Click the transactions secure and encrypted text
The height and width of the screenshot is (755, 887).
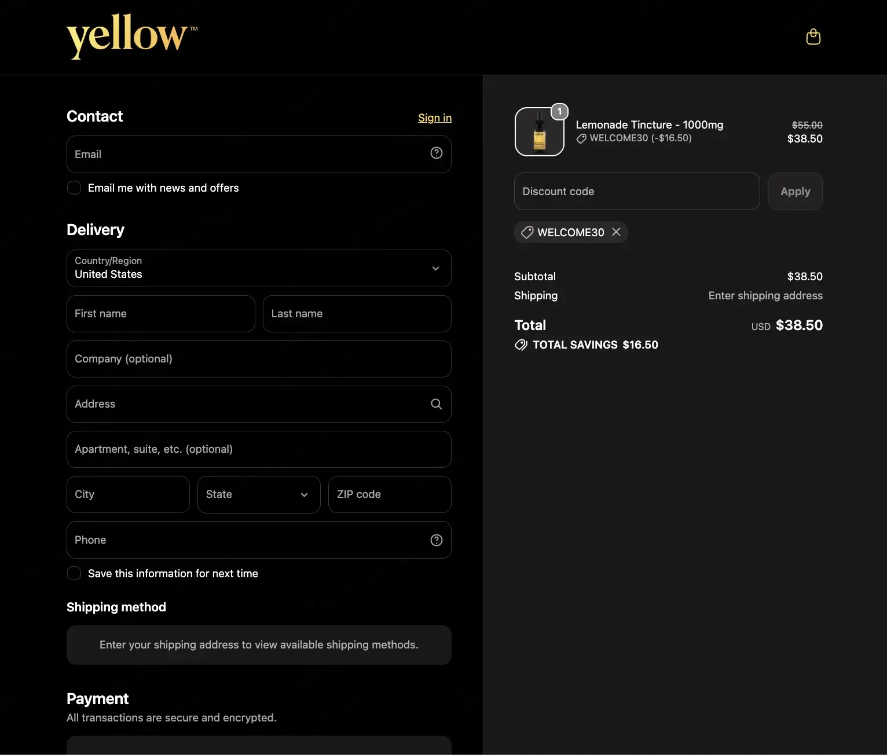pyautogui.click(x=171, y=718)
